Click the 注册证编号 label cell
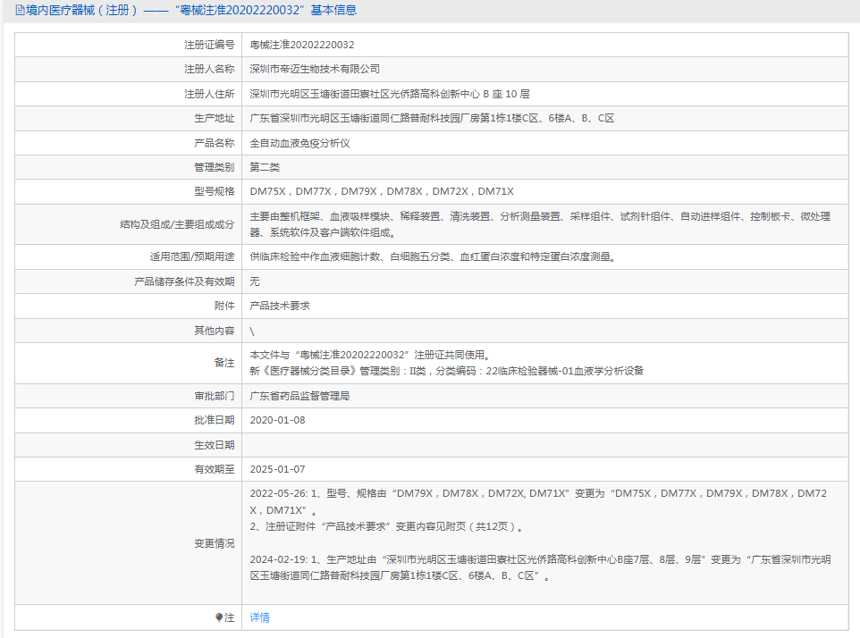This screenshot has height=638, width=860. coord(209,45)
